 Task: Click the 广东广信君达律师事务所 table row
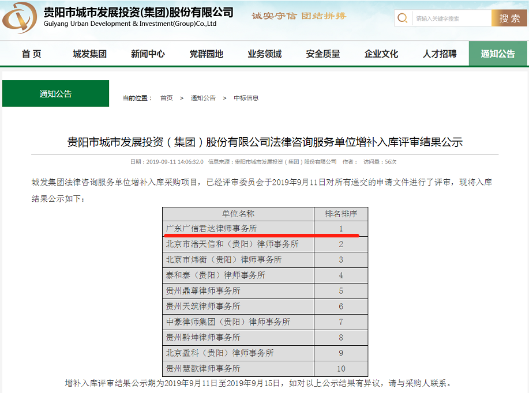point(211,229)
